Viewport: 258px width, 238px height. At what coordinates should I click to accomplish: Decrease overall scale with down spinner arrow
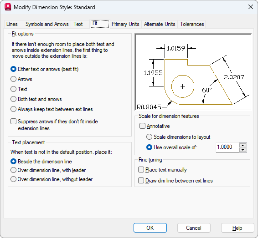243,150
